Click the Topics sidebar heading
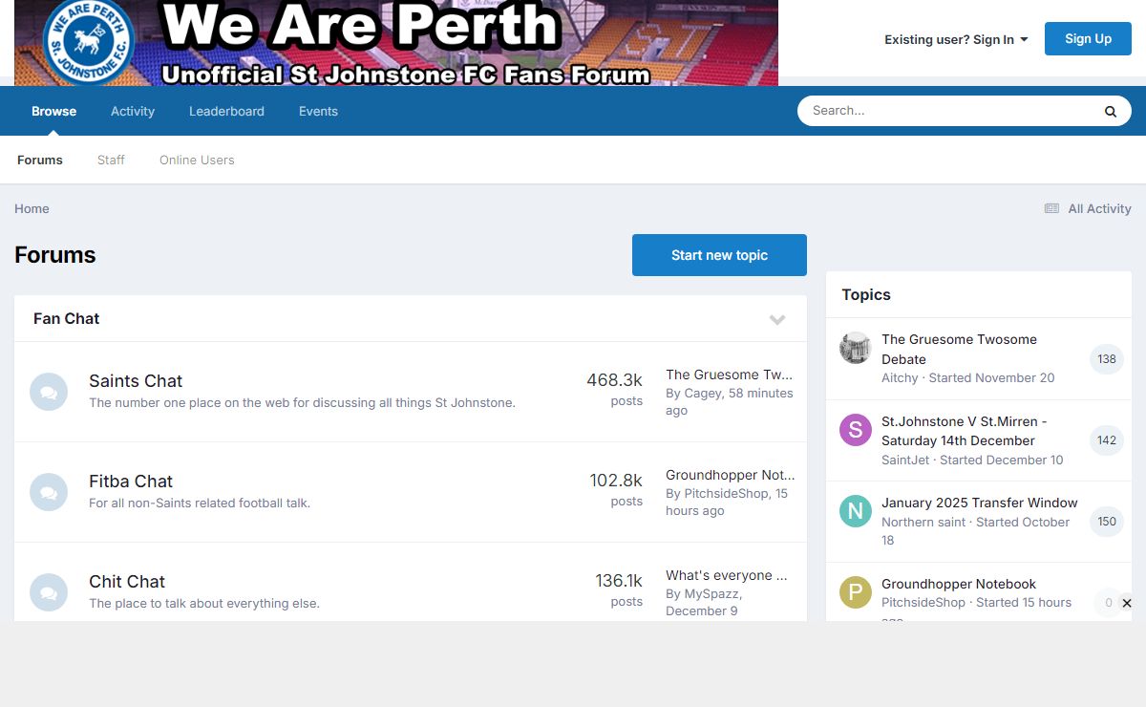The image size is (1146, 707). pyautogui.click(x=866, y=294)
